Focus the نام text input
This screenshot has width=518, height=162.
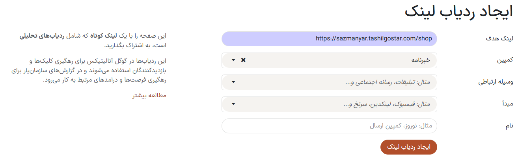click(329, 126)
